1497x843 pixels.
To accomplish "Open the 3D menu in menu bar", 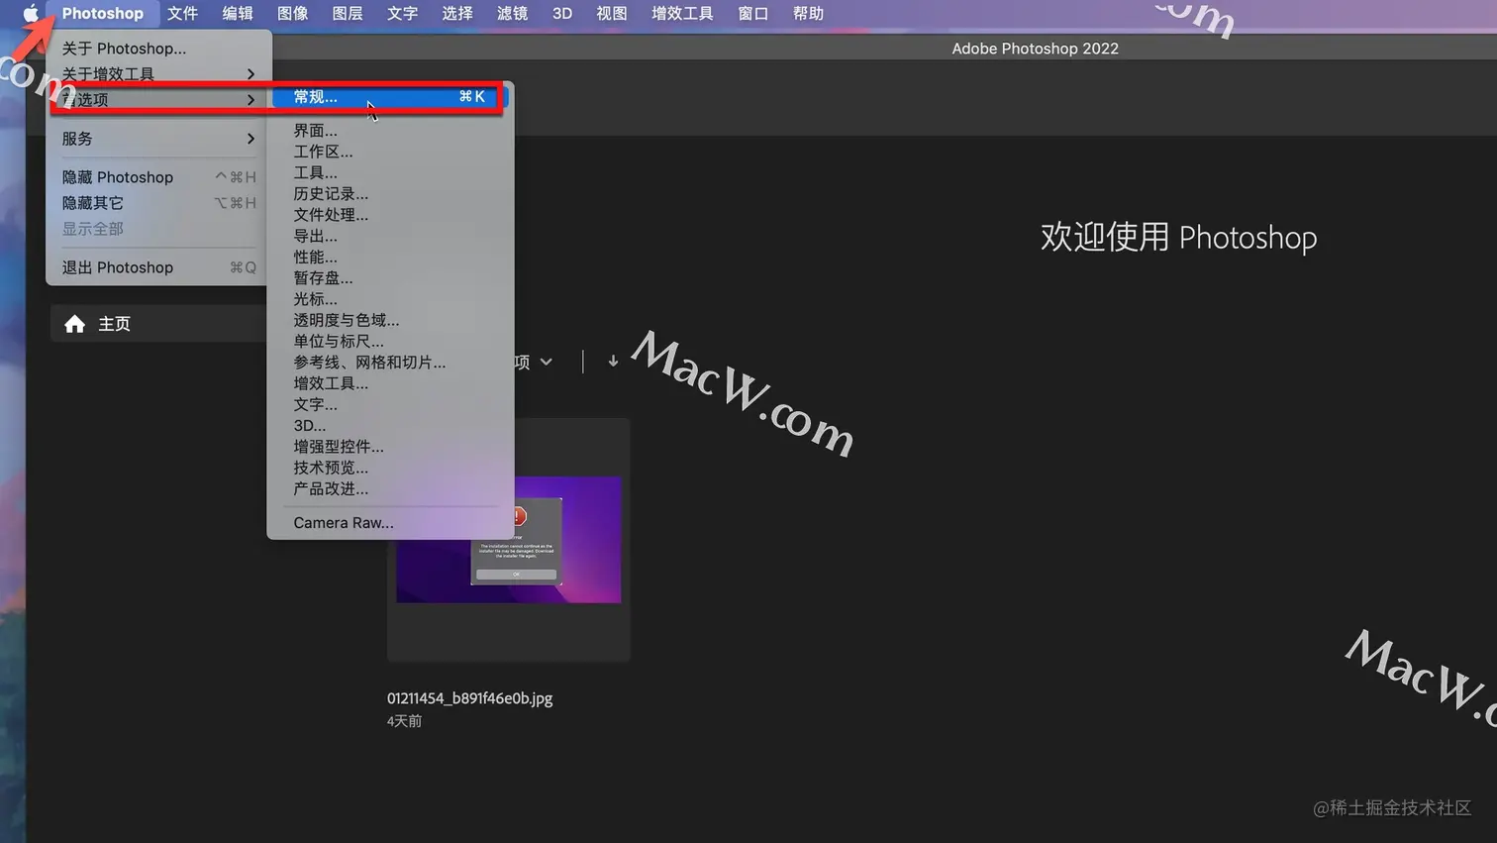I will coord(562,13).
